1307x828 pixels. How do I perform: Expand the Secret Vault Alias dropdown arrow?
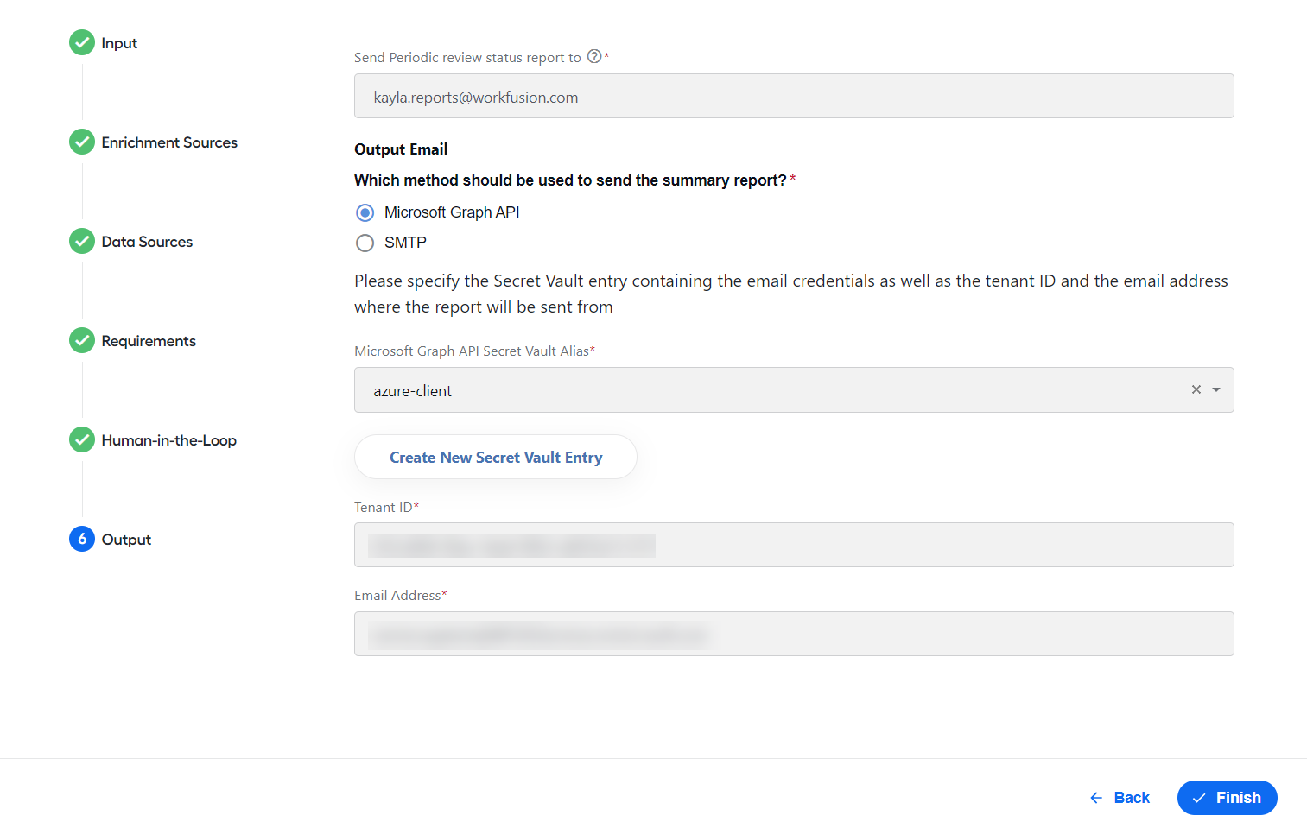(x=1216, y=389)
